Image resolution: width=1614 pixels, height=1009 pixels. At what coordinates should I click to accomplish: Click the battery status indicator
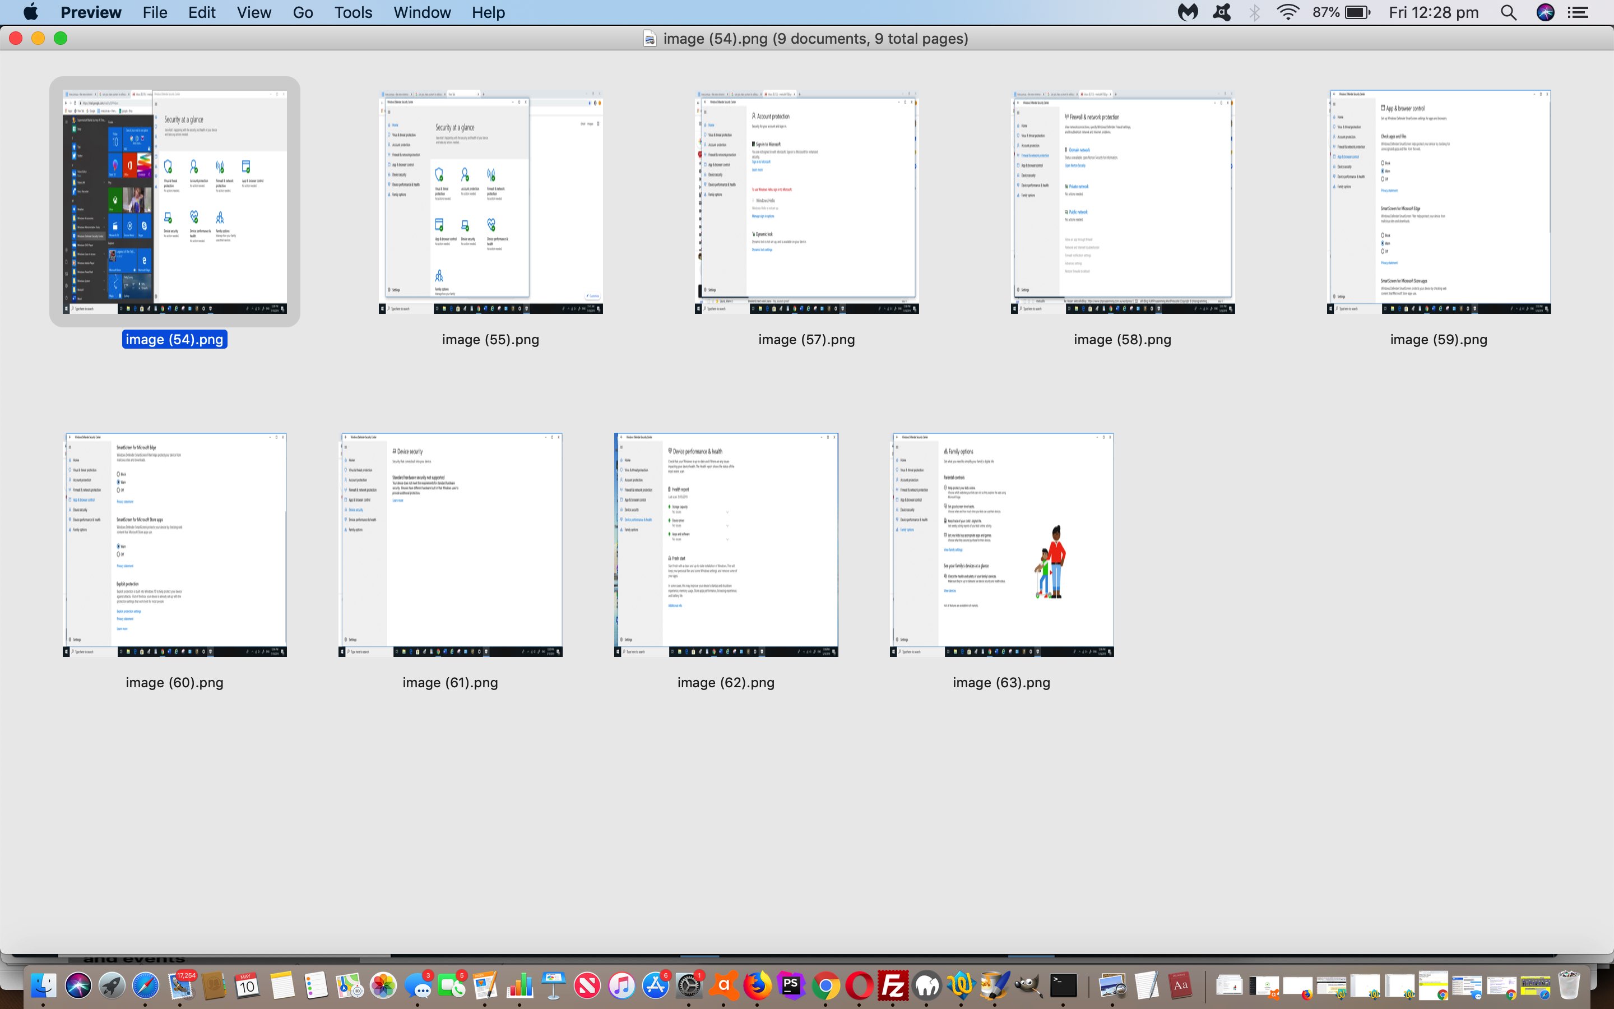pos(1357,13)
